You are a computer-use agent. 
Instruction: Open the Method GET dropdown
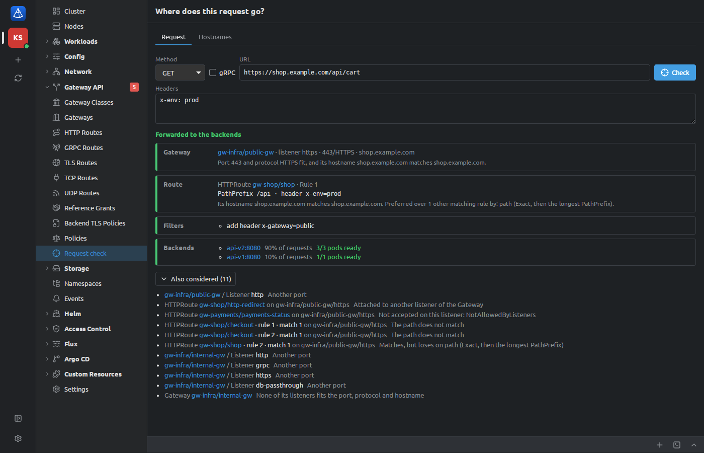point(180,72)
